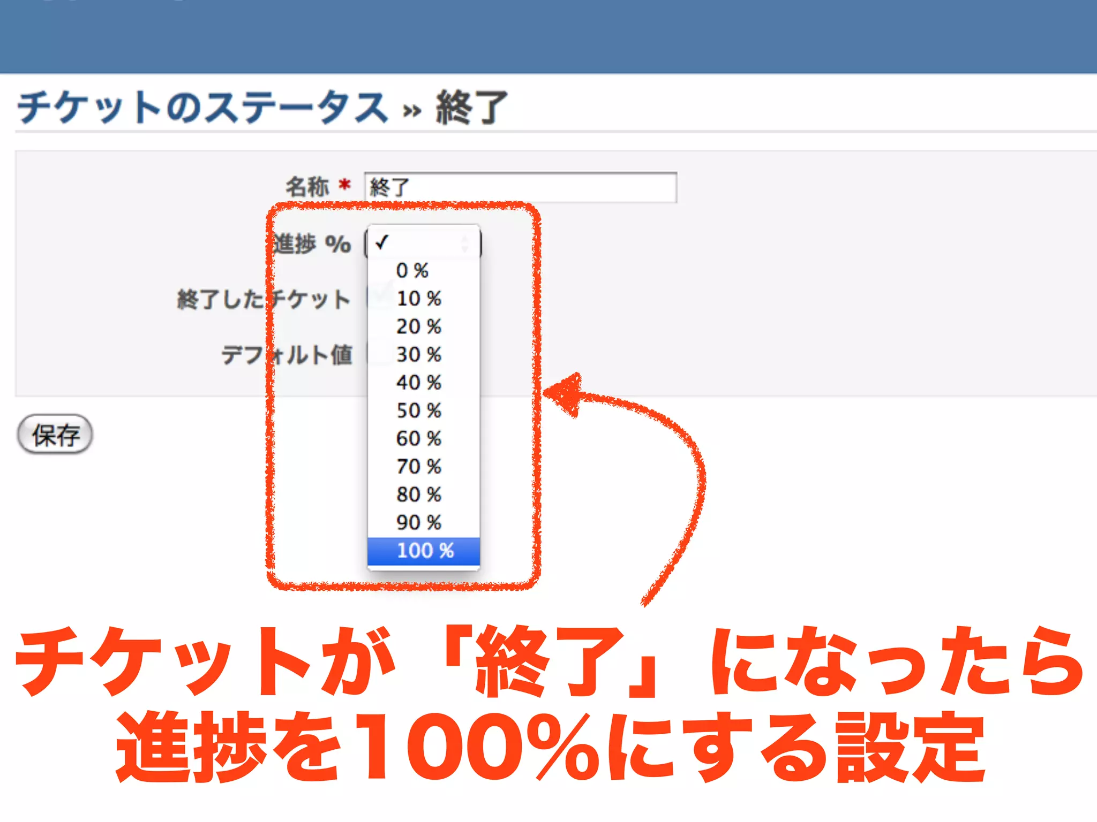Image resolution: width=1097 pixels, height=822 pixels.
Task: Choose 20 % from progress dropdown
Action: point(423,326)
